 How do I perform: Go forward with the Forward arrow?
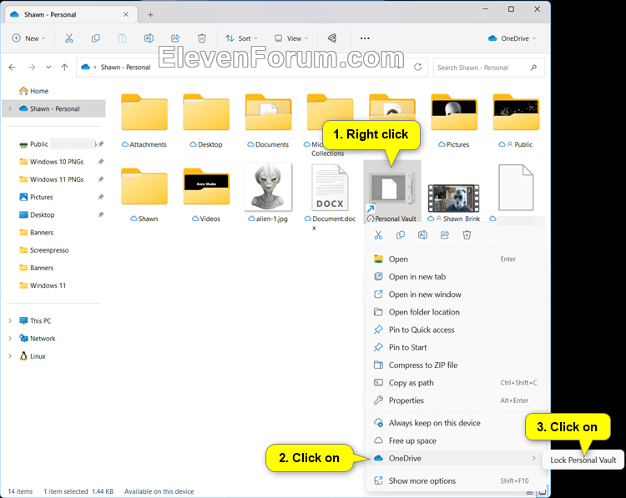tap(32, 67)
